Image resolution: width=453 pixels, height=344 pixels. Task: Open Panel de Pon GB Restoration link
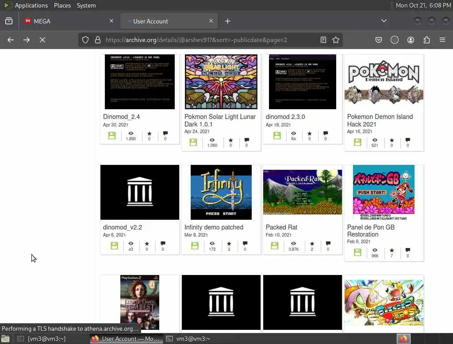pyautogui.click(x=371, y=231)
